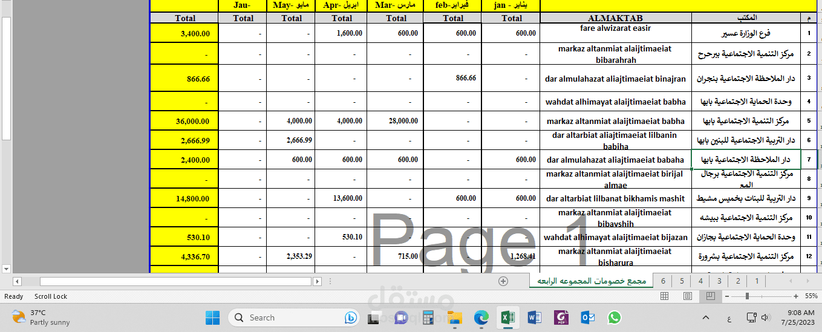
Task: Click the vertical scrollbar thumb
Action: pyautogui.click(x=7, y=77)
